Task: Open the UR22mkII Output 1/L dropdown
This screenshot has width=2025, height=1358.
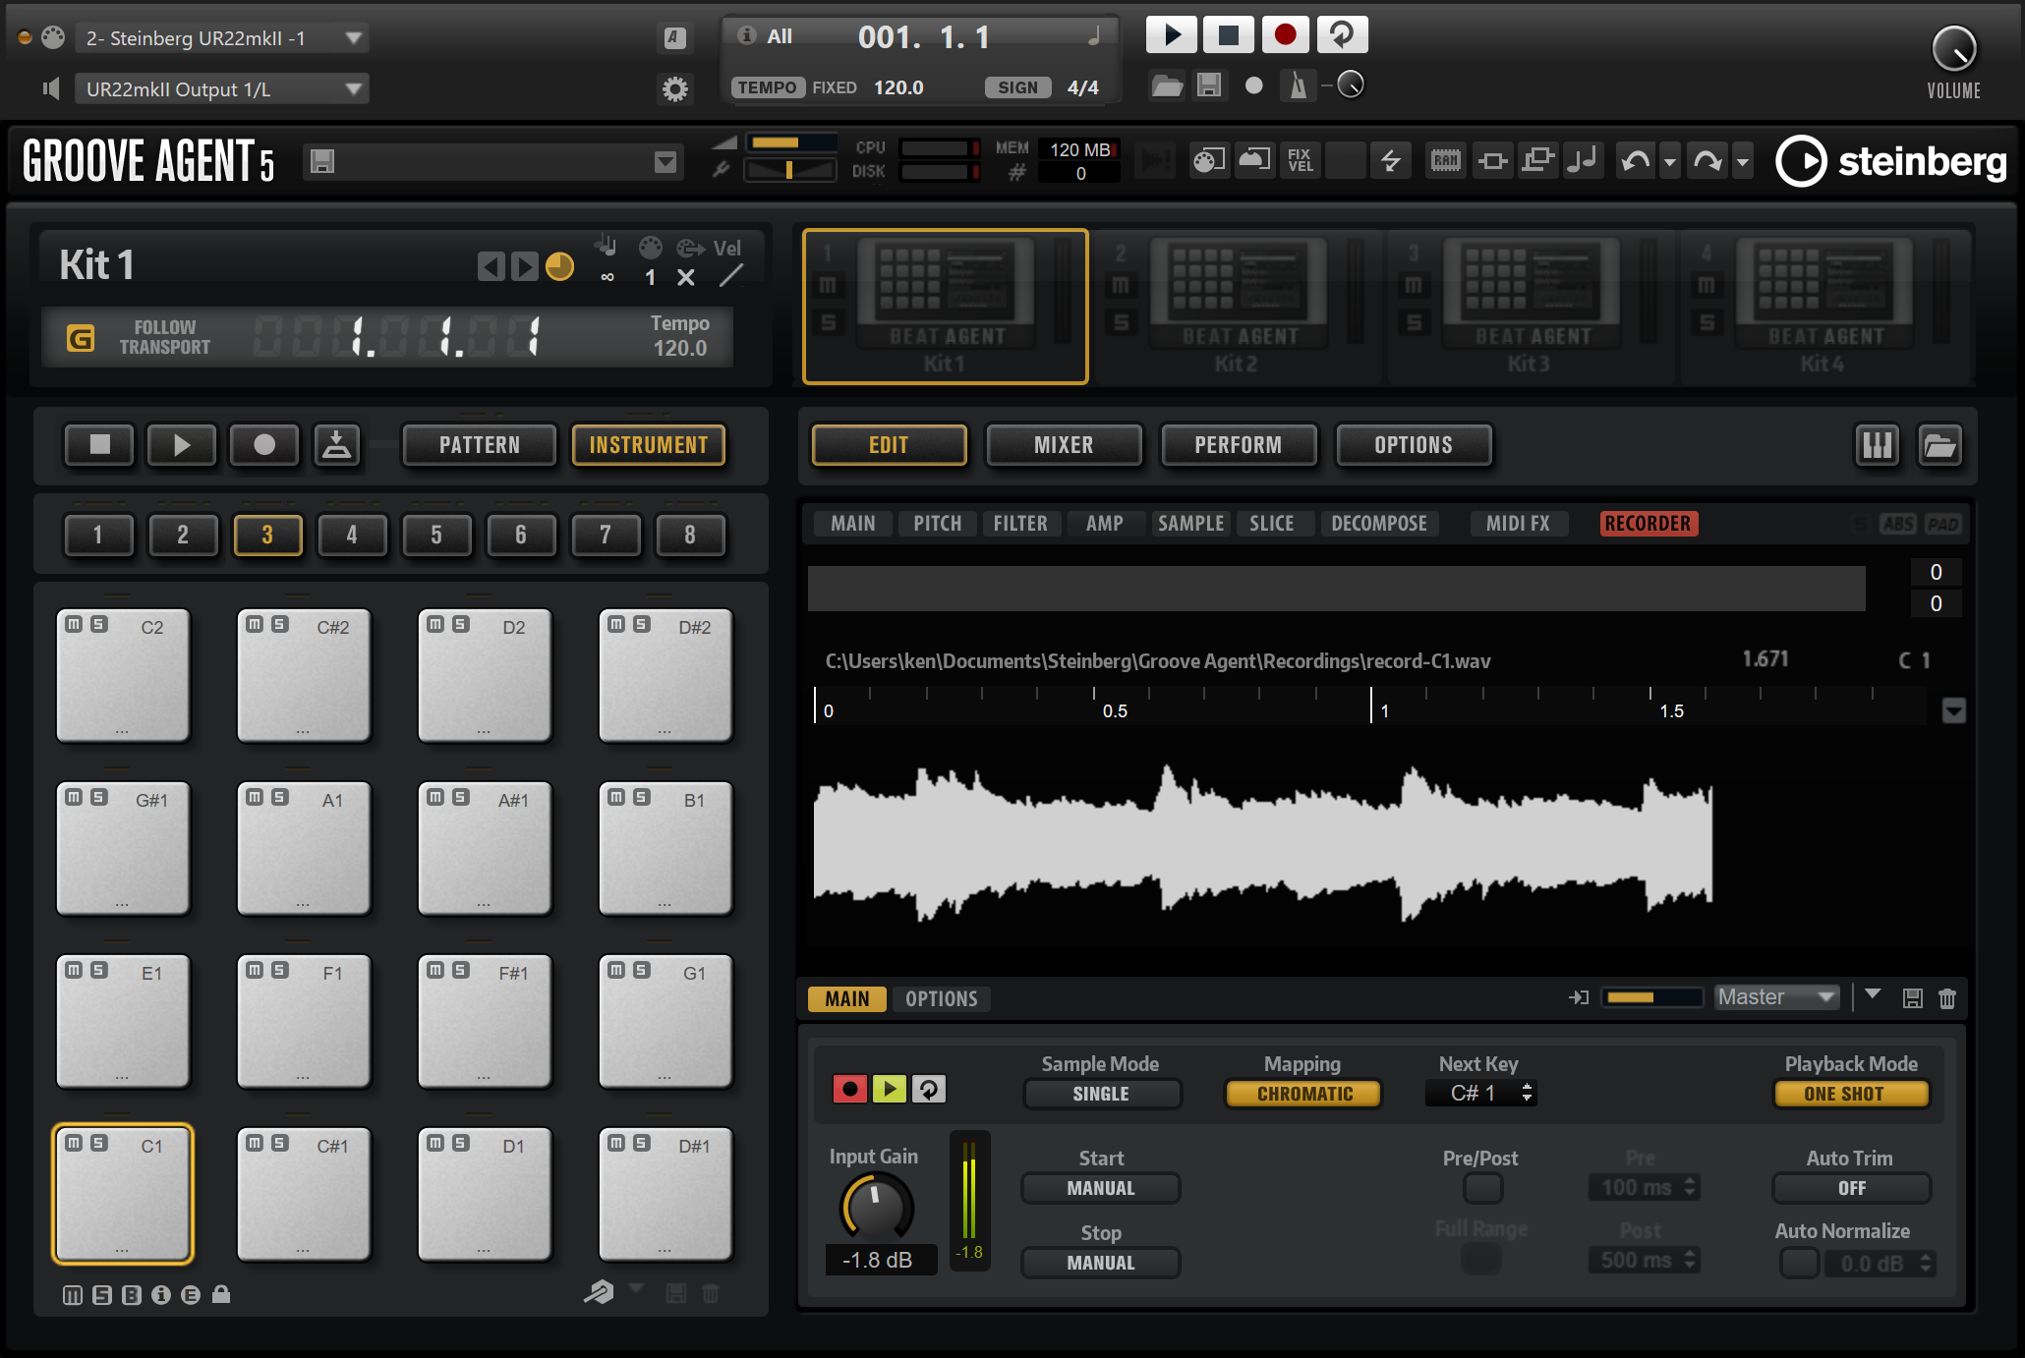Action: coord(222,89)
